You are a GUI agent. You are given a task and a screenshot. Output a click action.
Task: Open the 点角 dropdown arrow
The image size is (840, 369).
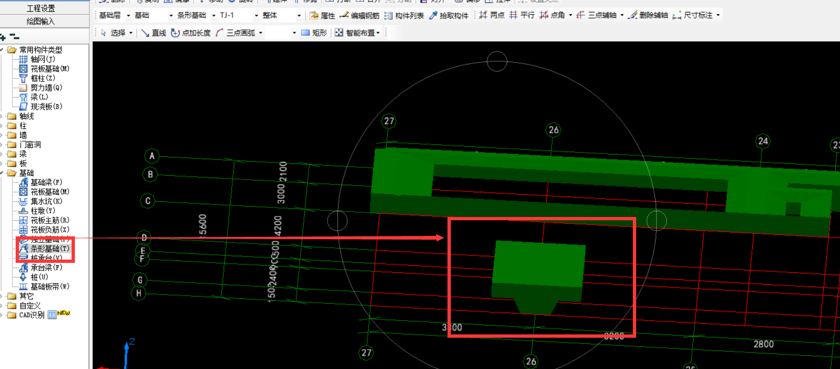point(570,15)
